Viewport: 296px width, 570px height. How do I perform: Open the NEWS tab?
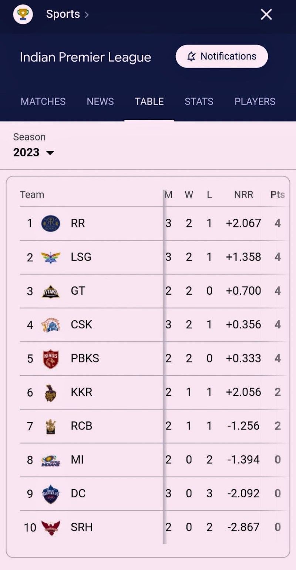(x=100, y=102)
